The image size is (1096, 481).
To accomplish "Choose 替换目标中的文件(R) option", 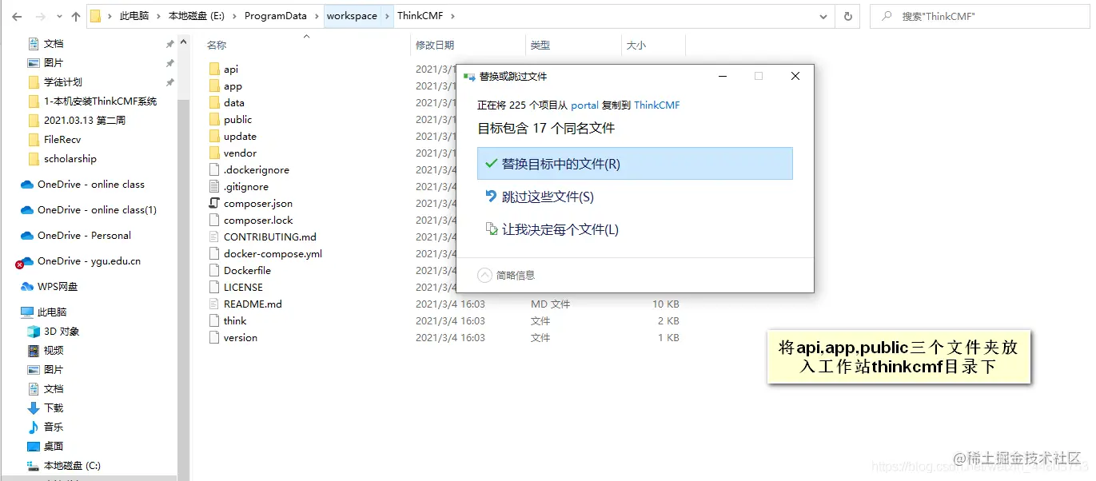I will pos(635,164).
